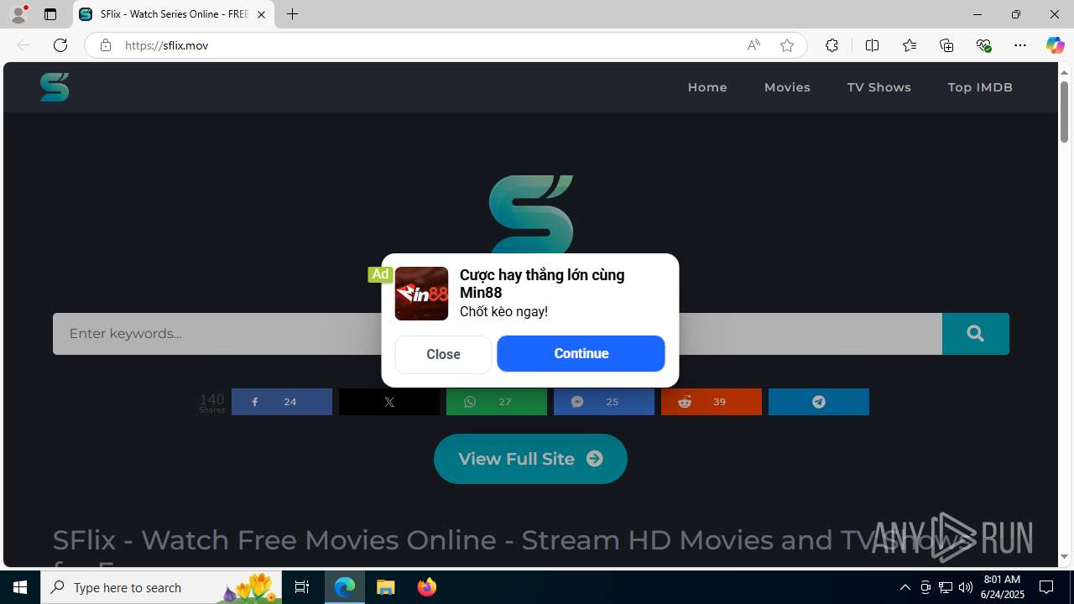The image size is (1074, 604).
Task: Open Collections icon
Action: (x=946, y=45)
